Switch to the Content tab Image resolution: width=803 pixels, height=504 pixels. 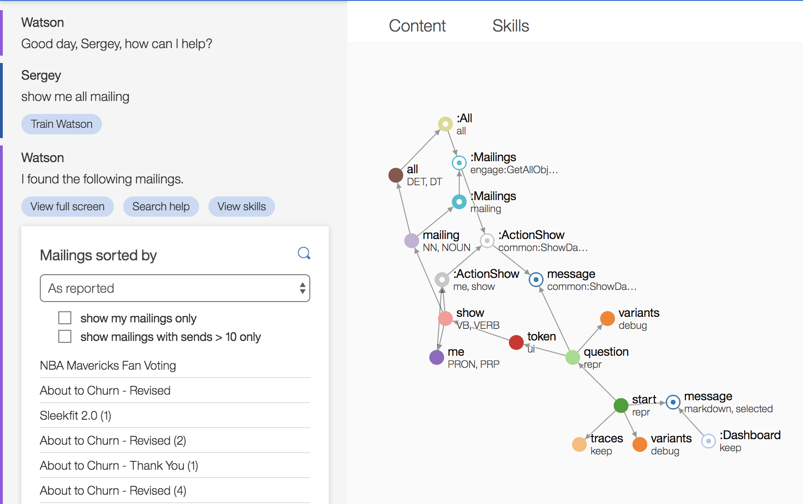pos(417,25)
